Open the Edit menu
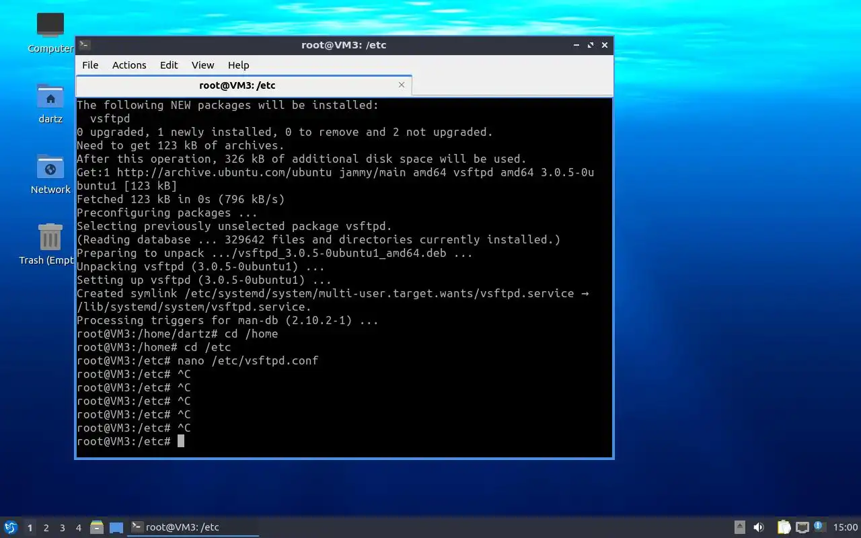Screen dimensions: 861x538 tap(169, 65)
